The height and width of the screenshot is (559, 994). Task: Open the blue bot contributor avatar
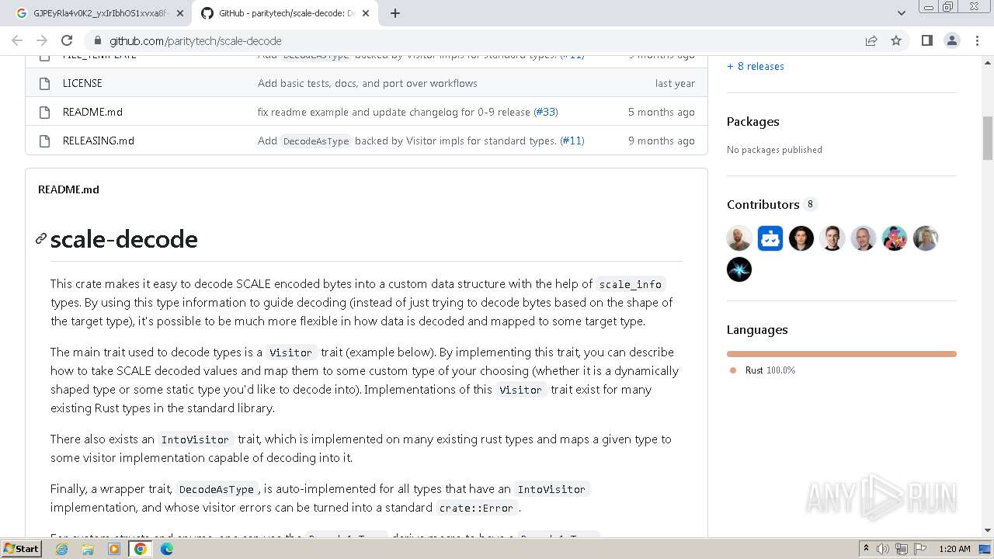tap(770, 238)
